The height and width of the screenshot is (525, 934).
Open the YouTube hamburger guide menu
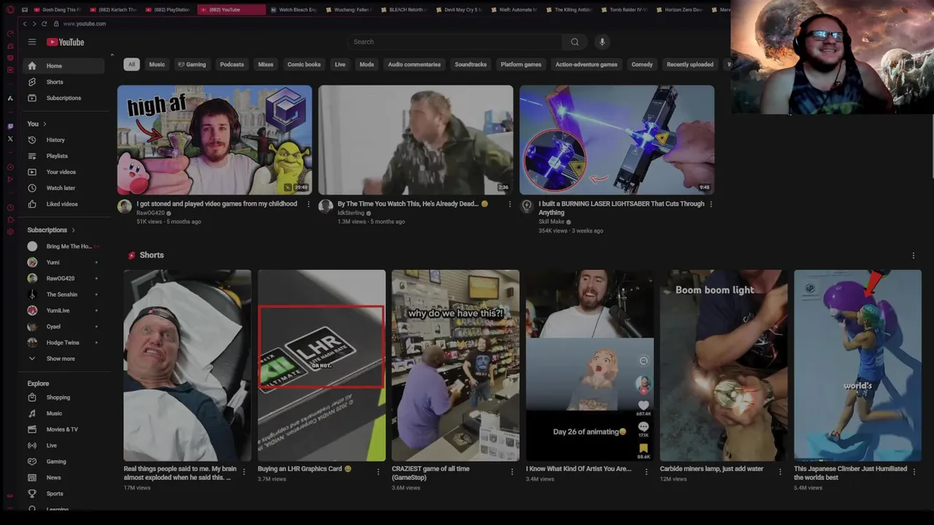tap(32, 42)
